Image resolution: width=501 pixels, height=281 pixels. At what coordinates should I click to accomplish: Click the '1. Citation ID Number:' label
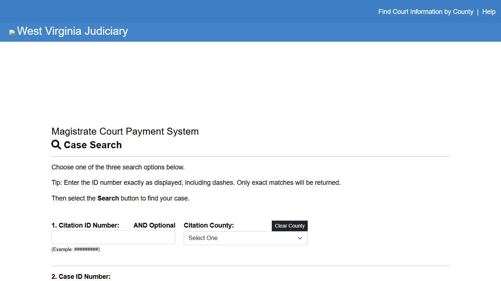click(x=85, y=225)
